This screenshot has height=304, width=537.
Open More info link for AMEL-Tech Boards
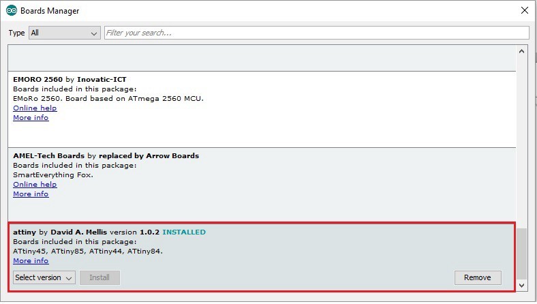(31, 194)
